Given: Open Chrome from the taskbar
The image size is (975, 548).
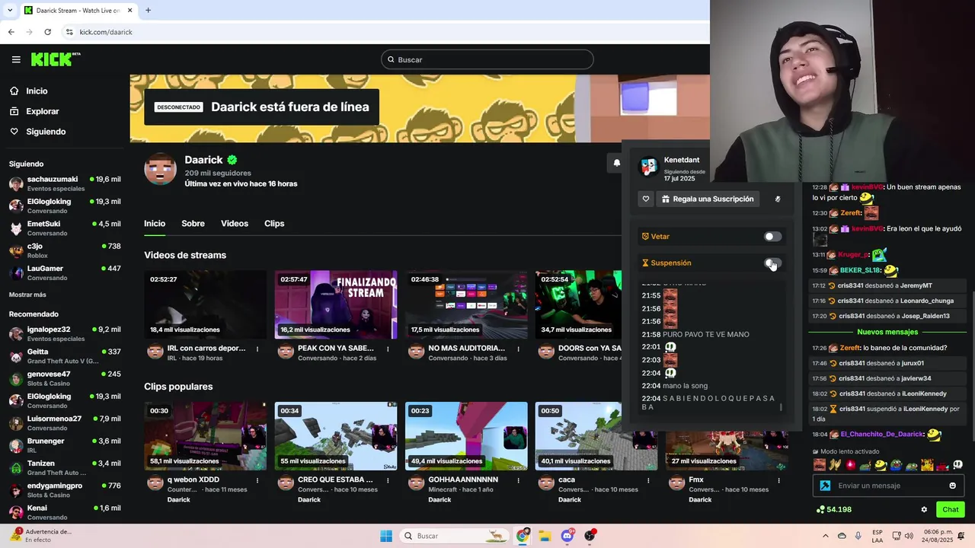Looking at the screenshot, I should point(523,536).
